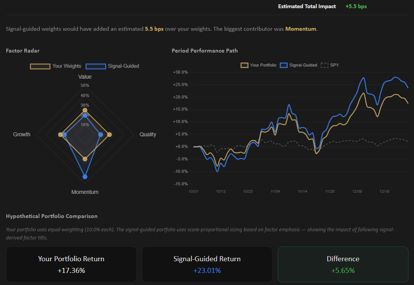Screen dimensions: 414x285
Task: Click the Signal-Guided legend swatch in Factor Radar
Action: point(96,66)
